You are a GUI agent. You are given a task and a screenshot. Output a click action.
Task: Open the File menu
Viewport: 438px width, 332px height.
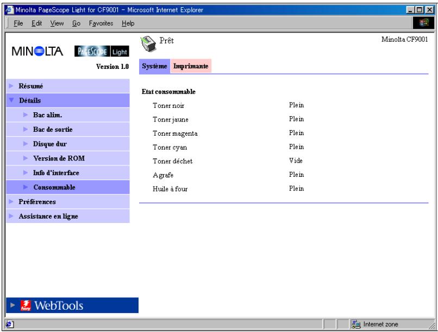[18, 23]
